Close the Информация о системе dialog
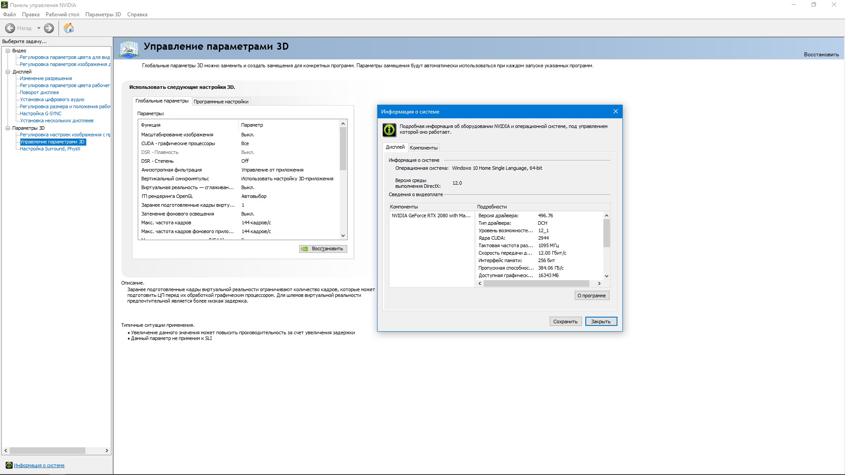 pyautogui.click(x=615, y=112)
